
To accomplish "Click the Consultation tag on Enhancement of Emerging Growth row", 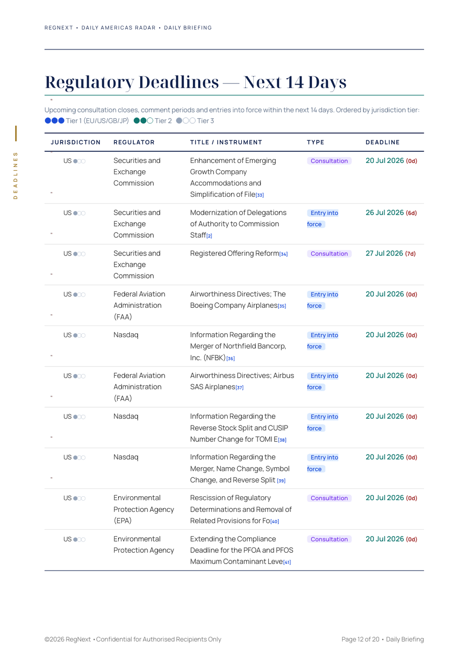I will (329, 161).
